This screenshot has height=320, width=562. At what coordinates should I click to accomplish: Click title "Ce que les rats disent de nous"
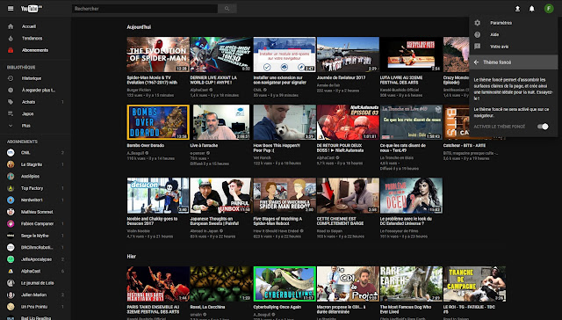403,148
